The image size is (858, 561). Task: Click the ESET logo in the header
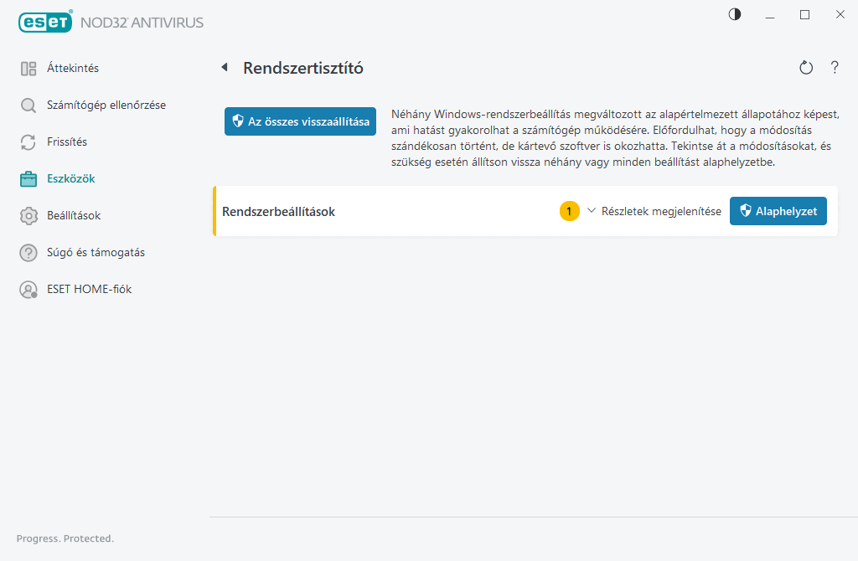pos(45,22)
